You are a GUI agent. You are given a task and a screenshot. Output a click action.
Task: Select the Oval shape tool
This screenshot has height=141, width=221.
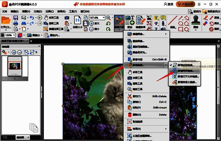[180, 24]
